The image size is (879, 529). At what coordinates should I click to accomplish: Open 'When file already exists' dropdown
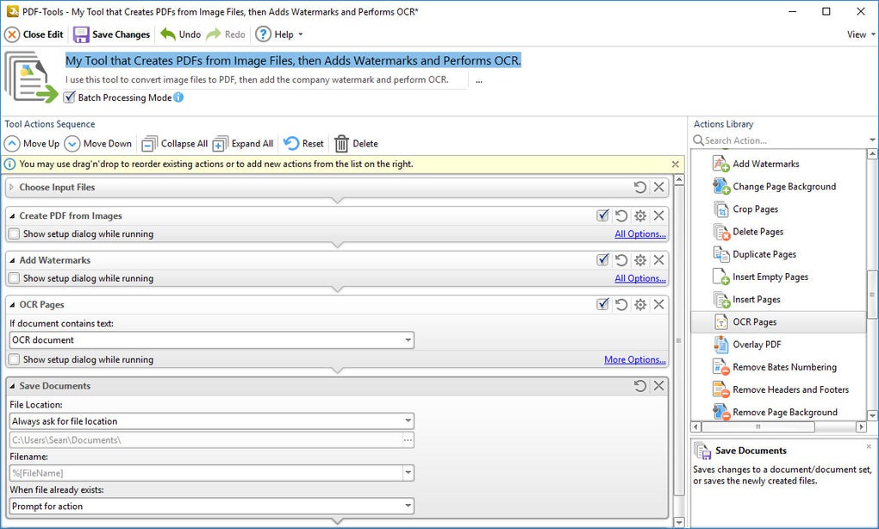[x=212, y=506]
